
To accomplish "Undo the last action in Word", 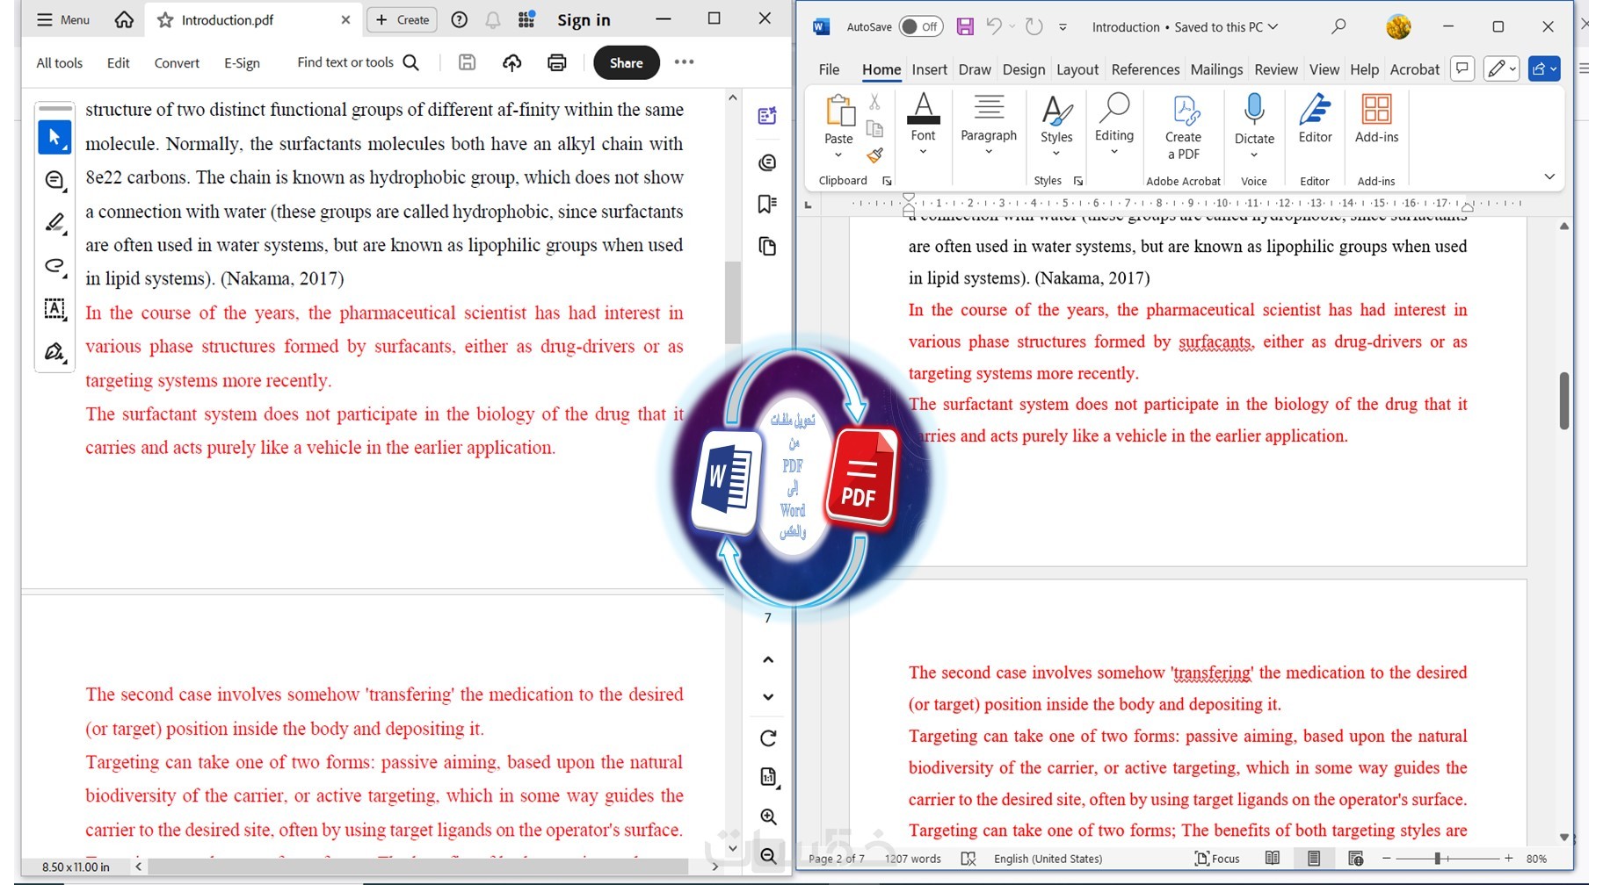I will pyautogui.click(x=994, y=27).
